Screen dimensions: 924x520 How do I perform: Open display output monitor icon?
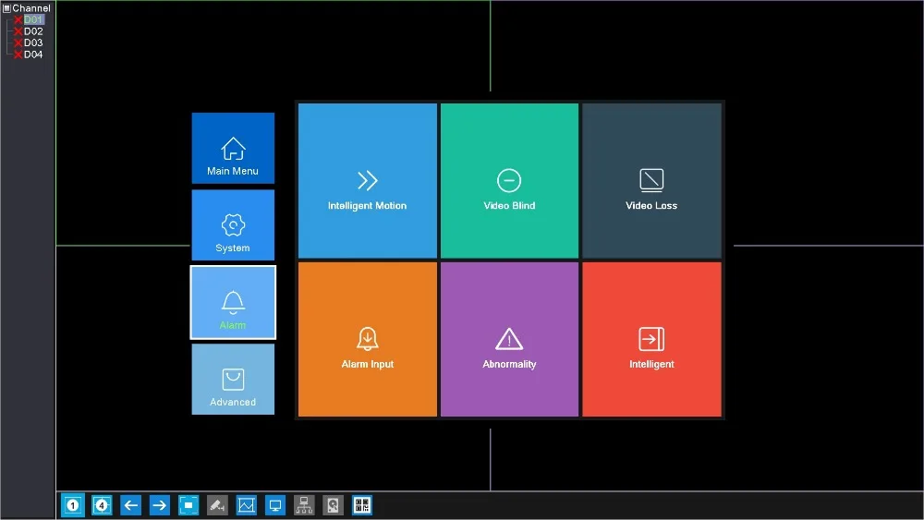275,505
